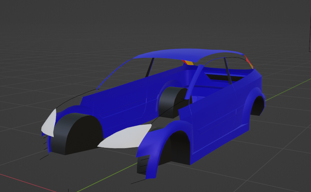Select the thick blue windshield pillar below the roof
Screen dimensions: 311x192
(x=195, y=82)
